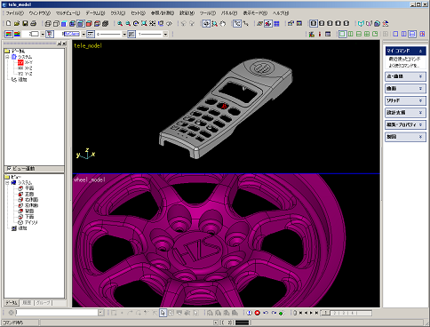Screen dimensions: 430x327
Task: Switch to the 履歴 tab
Action: click(x=27, y=303)
